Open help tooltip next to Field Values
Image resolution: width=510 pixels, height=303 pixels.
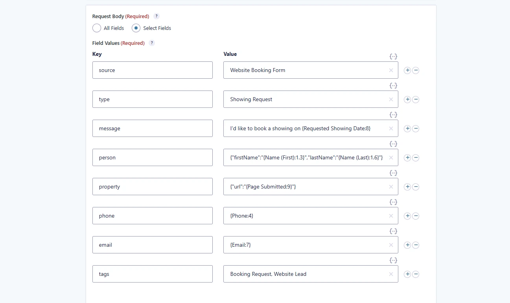point(152,43)
